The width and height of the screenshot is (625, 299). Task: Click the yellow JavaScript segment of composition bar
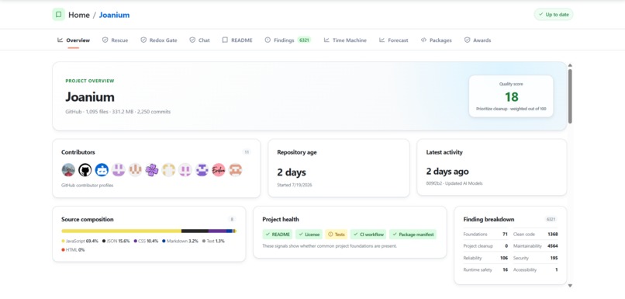121,231
